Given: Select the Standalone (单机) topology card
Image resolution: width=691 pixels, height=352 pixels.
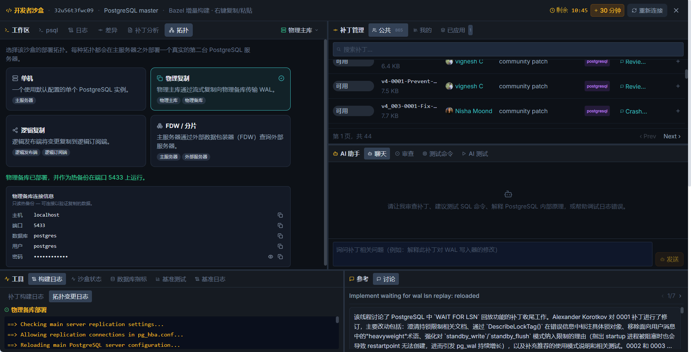Looking at the screenshot, I should click(76, 89).
